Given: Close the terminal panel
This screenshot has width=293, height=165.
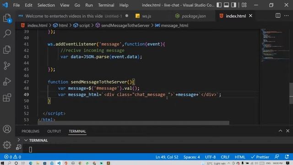Looking at the screenshot, I should coord(288,131).
